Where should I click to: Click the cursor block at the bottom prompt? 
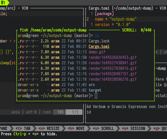pyautogui.click(x=96, y=96)
